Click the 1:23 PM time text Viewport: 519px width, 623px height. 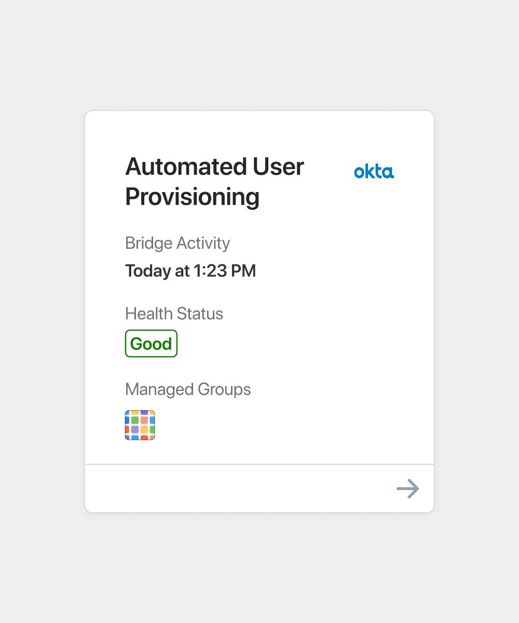click(225, 270)
